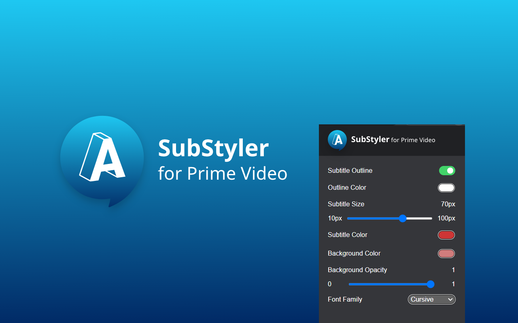This screenshot has height=323, width=518.
Task: Click the large "SubStyler" banner title
Action: (213, 148)
